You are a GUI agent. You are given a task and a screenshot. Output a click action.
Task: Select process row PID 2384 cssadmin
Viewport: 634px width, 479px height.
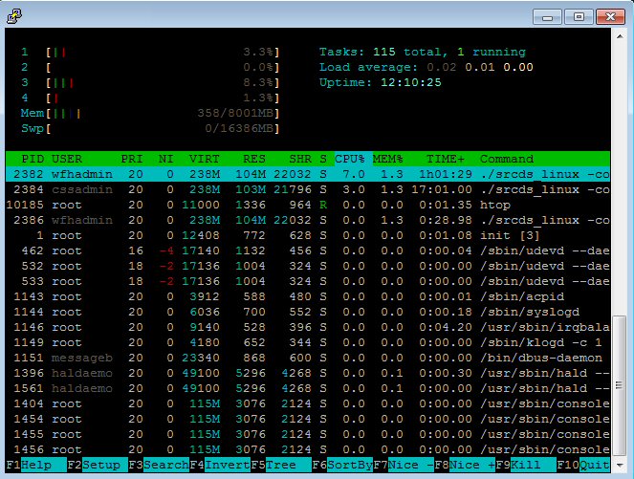(308, 189)
